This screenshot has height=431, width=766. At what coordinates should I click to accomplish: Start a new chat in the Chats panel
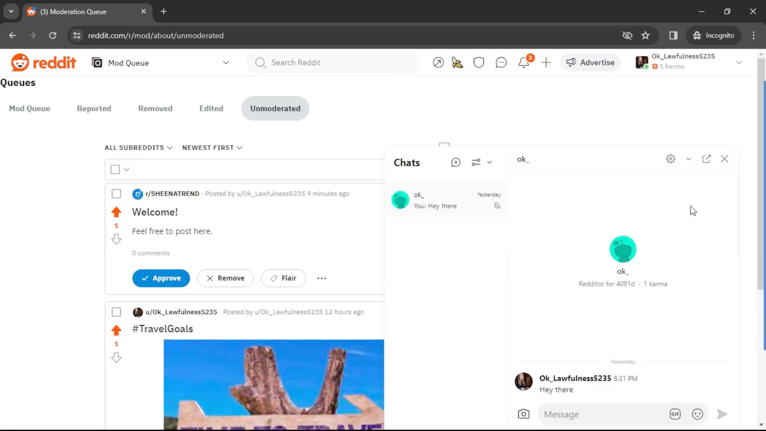point(455,162)
